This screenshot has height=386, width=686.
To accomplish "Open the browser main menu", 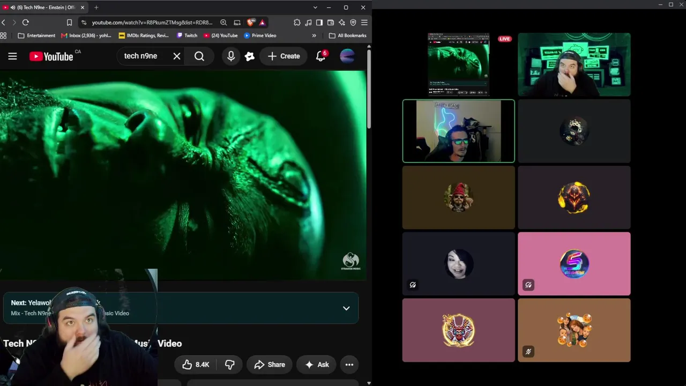I will (364, 23).
